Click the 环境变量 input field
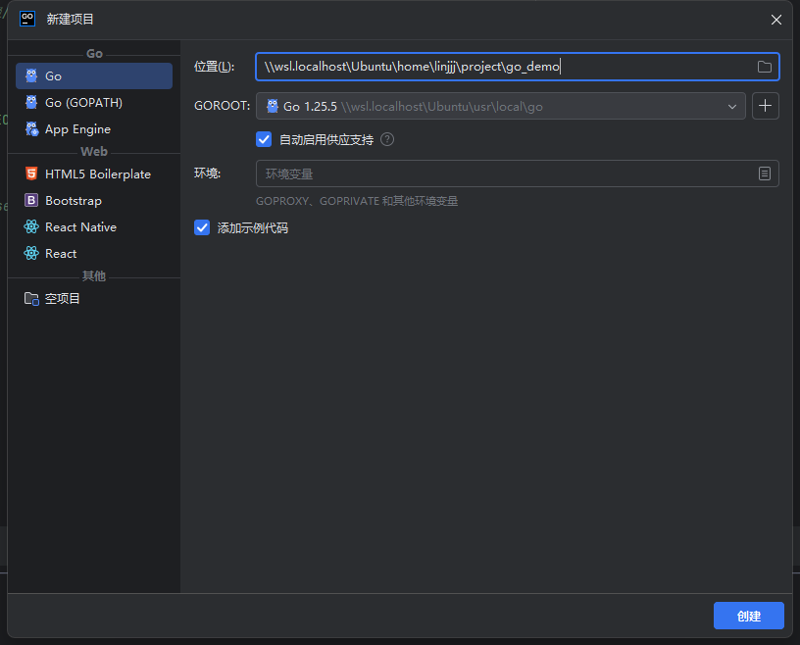The image size is (800, 645). (x=500, y=174)
